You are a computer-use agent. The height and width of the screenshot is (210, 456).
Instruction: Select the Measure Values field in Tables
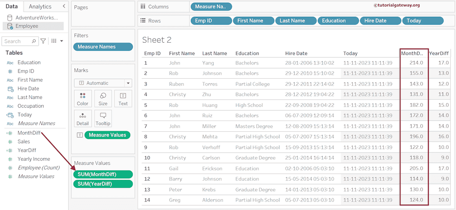click(36, 176)
